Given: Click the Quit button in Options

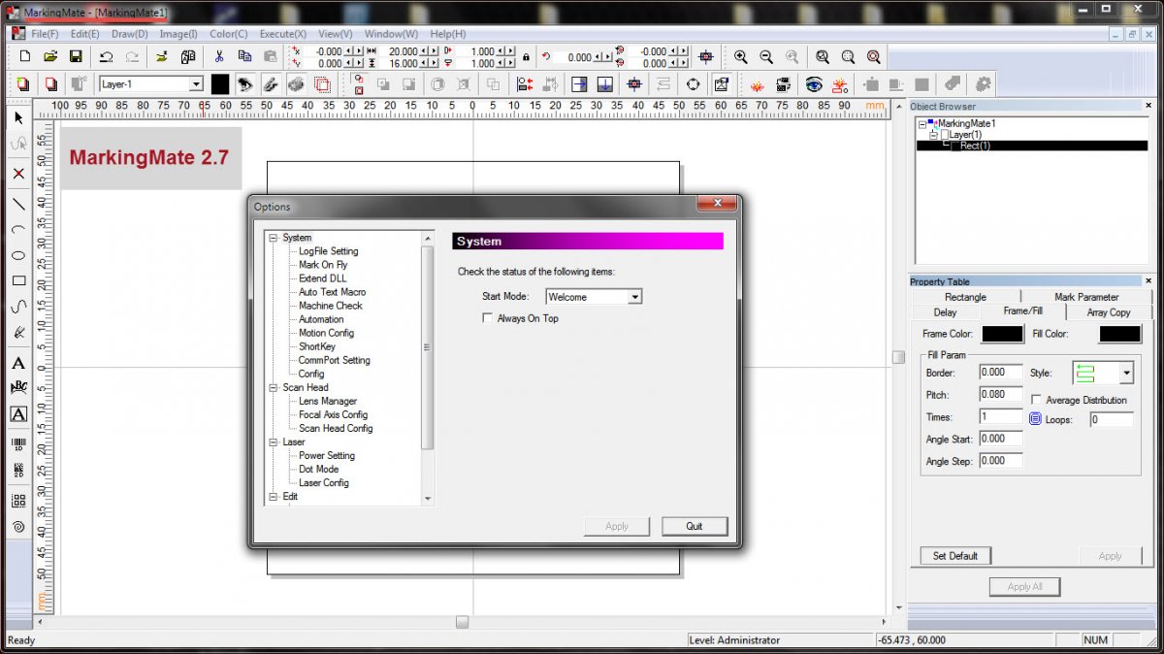Looking at the screenshot, I should [x=695, y=526].
